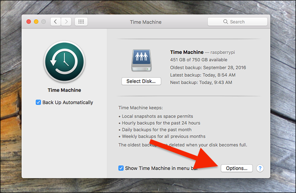Select the "Latest backup: Today, 8:54 AM" line
The image size is (296, 193).
pyautogui.click(x=203, y=75)
